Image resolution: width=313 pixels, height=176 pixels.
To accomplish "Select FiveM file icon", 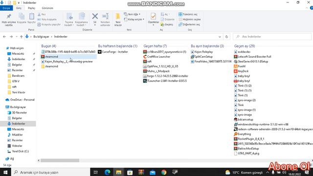I will 236,66.
